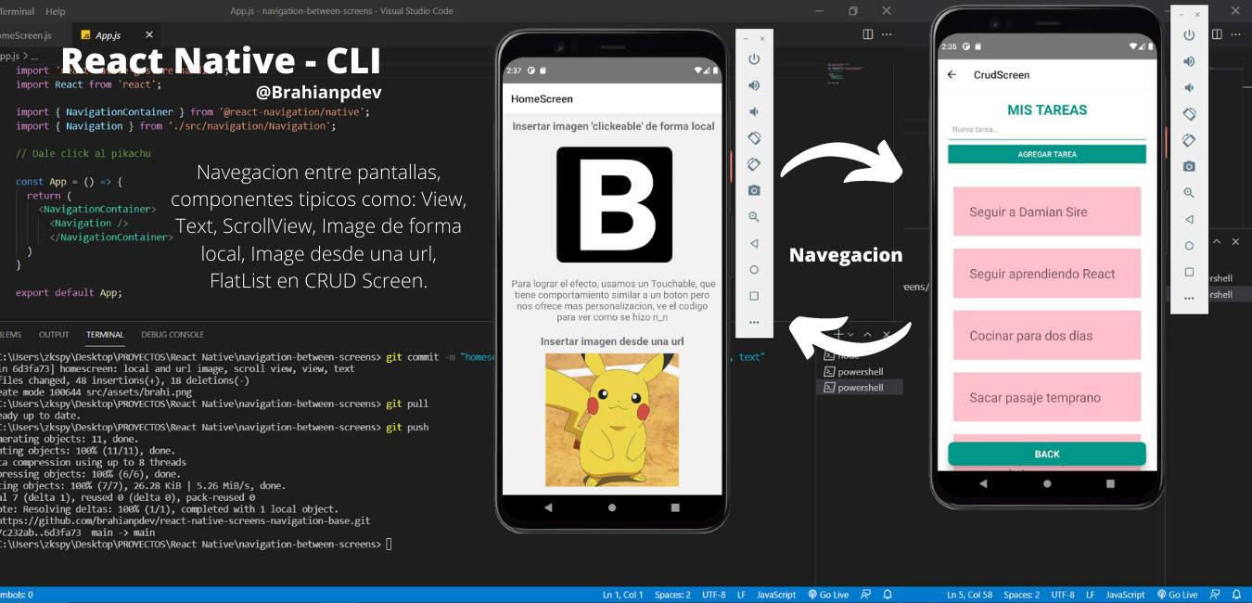Raise volume on the CrudScreen emulator toolbar
This screenshot has width=1252, height=603.
(1189, 61)
